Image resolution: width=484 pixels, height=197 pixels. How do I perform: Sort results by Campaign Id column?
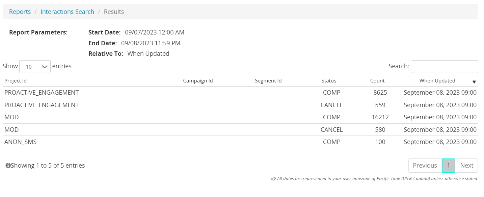(198, 81)
